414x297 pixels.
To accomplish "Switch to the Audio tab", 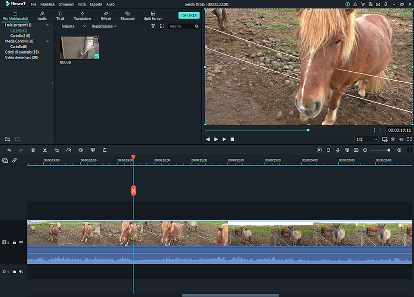I will pos(42,16).
